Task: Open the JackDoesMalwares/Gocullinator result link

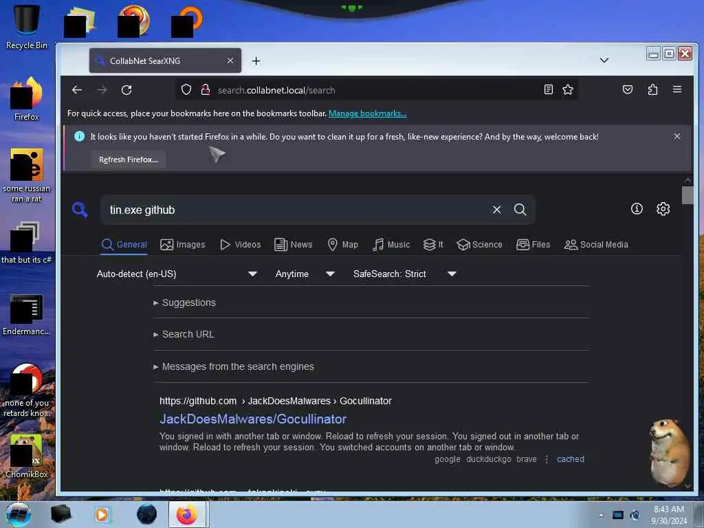Action: click(x=253, y=419)
